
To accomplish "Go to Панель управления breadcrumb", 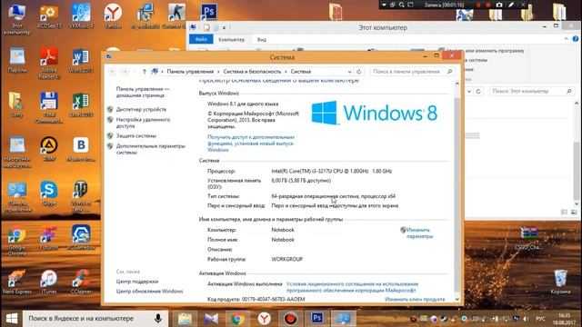I will tap(190, 72).
